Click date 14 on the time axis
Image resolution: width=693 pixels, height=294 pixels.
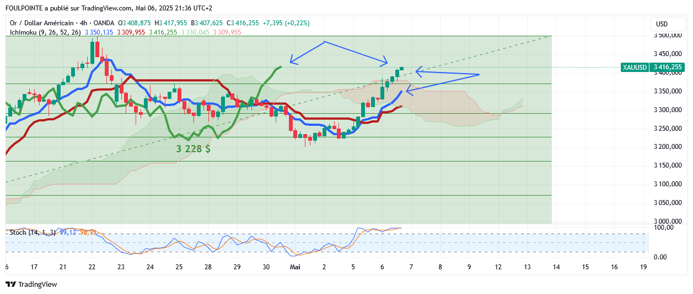pos(556,267)
